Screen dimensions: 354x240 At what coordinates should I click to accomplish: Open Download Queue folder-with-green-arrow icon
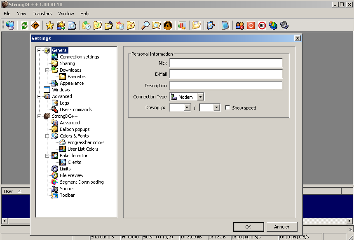pos(86,25)
